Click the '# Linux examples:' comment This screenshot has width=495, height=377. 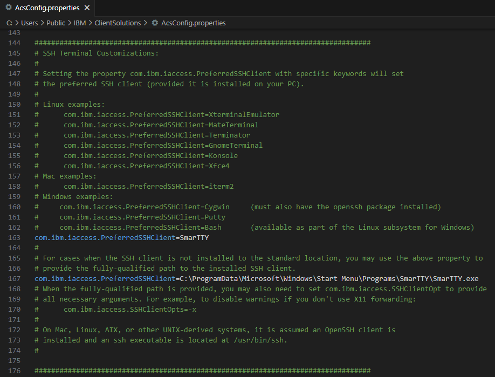coord(70,105)
